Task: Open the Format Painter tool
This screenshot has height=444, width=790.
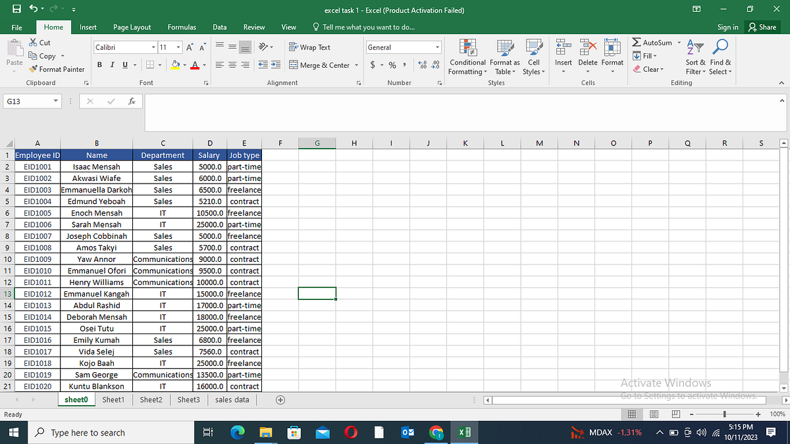Action: click(x=57, y=69)
